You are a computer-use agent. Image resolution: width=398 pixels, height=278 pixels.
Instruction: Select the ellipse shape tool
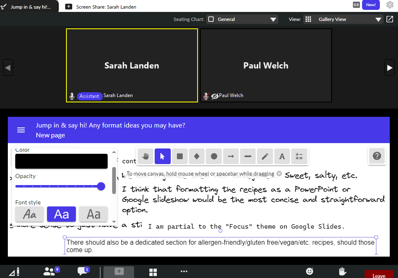pyautogui.click(x=214, y=156)
